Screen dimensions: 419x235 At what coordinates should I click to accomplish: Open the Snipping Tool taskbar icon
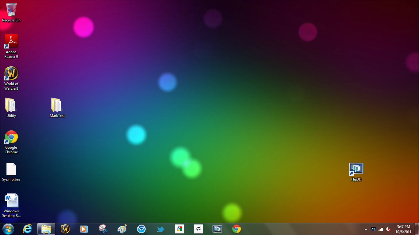[x=103, y=229]
